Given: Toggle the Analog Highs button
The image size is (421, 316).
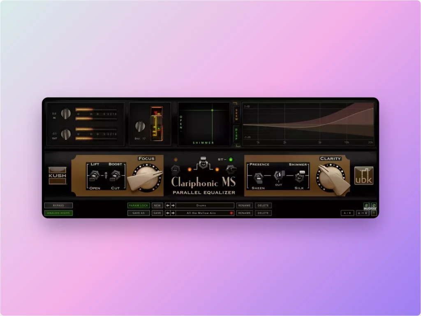Looking at the screenshot, I should (x=58, y=213).
